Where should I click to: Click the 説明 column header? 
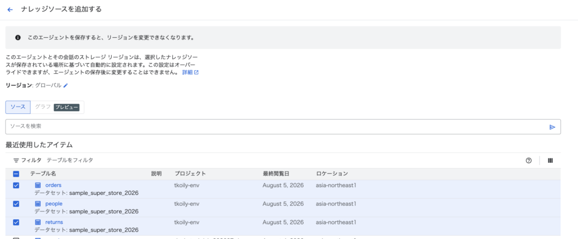tap(156, 174)
